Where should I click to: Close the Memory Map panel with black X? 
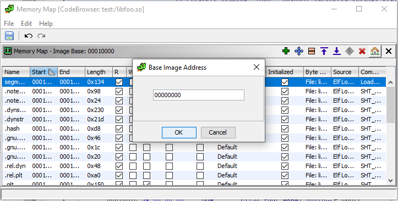coord(388,51)
